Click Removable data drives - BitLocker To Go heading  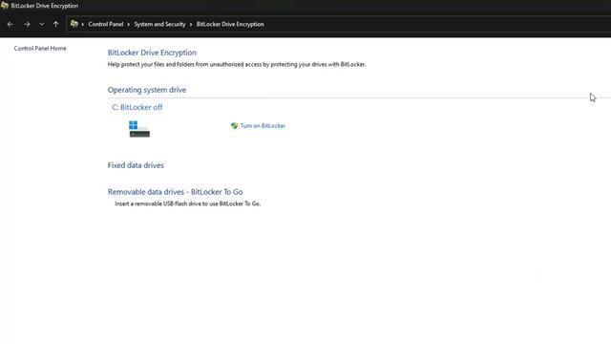(176, 192)
